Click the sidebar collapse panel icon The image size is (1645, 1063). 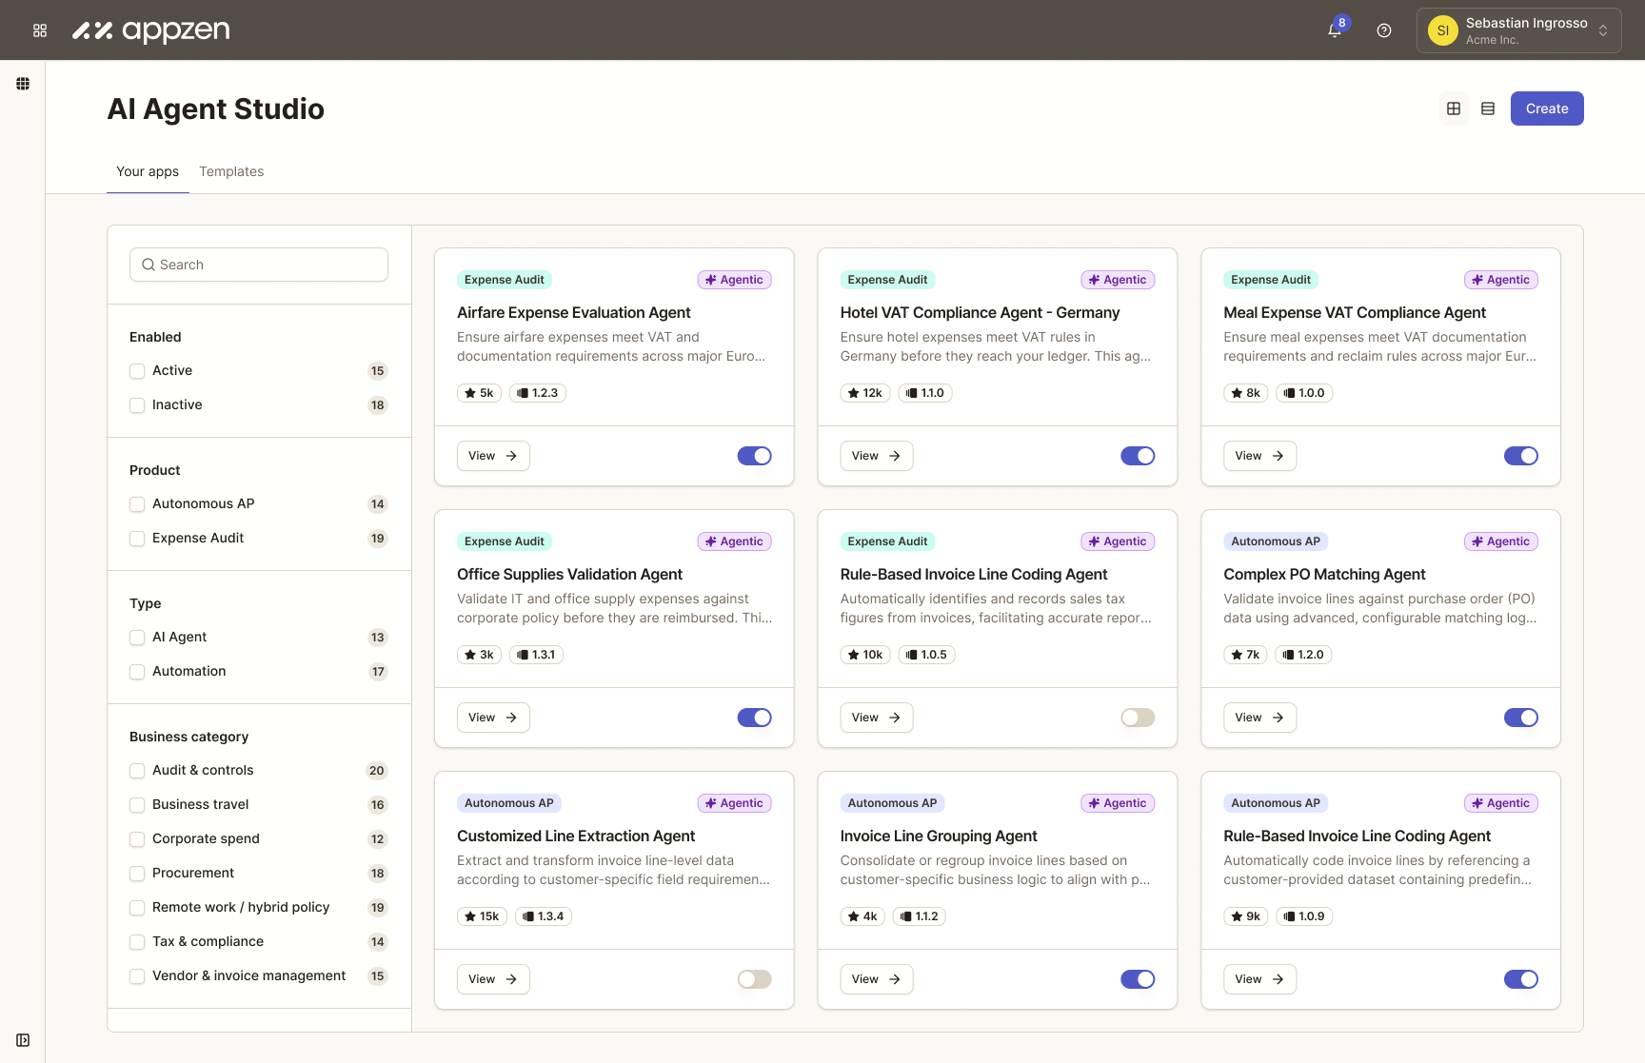(23, 1040)
